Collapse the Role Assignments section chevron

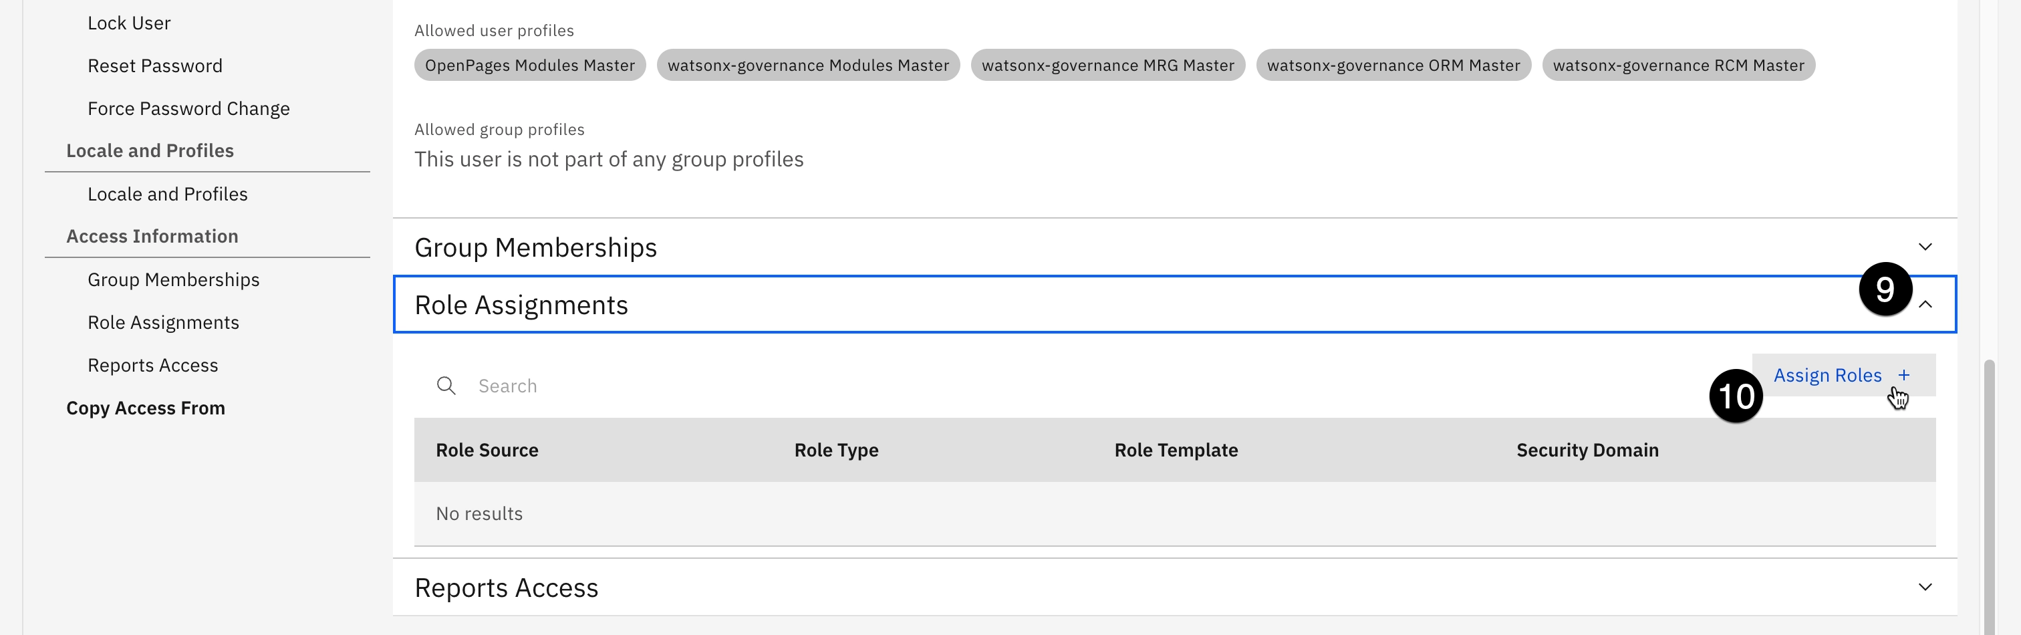click(x=1925, y=305)
